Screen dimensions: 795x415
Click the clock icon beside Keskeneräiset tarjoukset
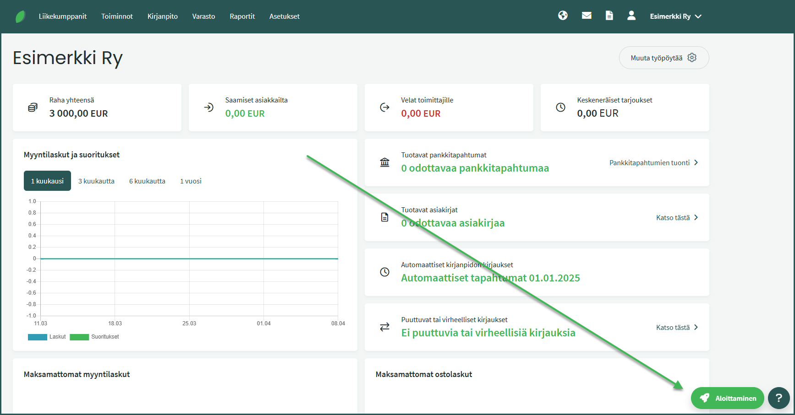[x=560, y=108]
